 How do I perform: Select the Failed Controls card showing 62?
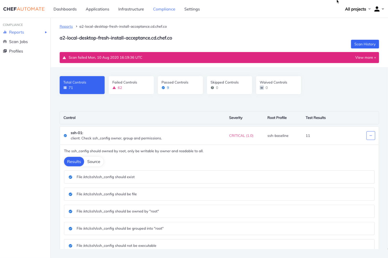[x=131, y=85]
